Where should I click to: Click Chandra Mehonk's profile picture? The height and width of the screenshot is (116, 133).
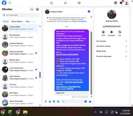point(5,45)
